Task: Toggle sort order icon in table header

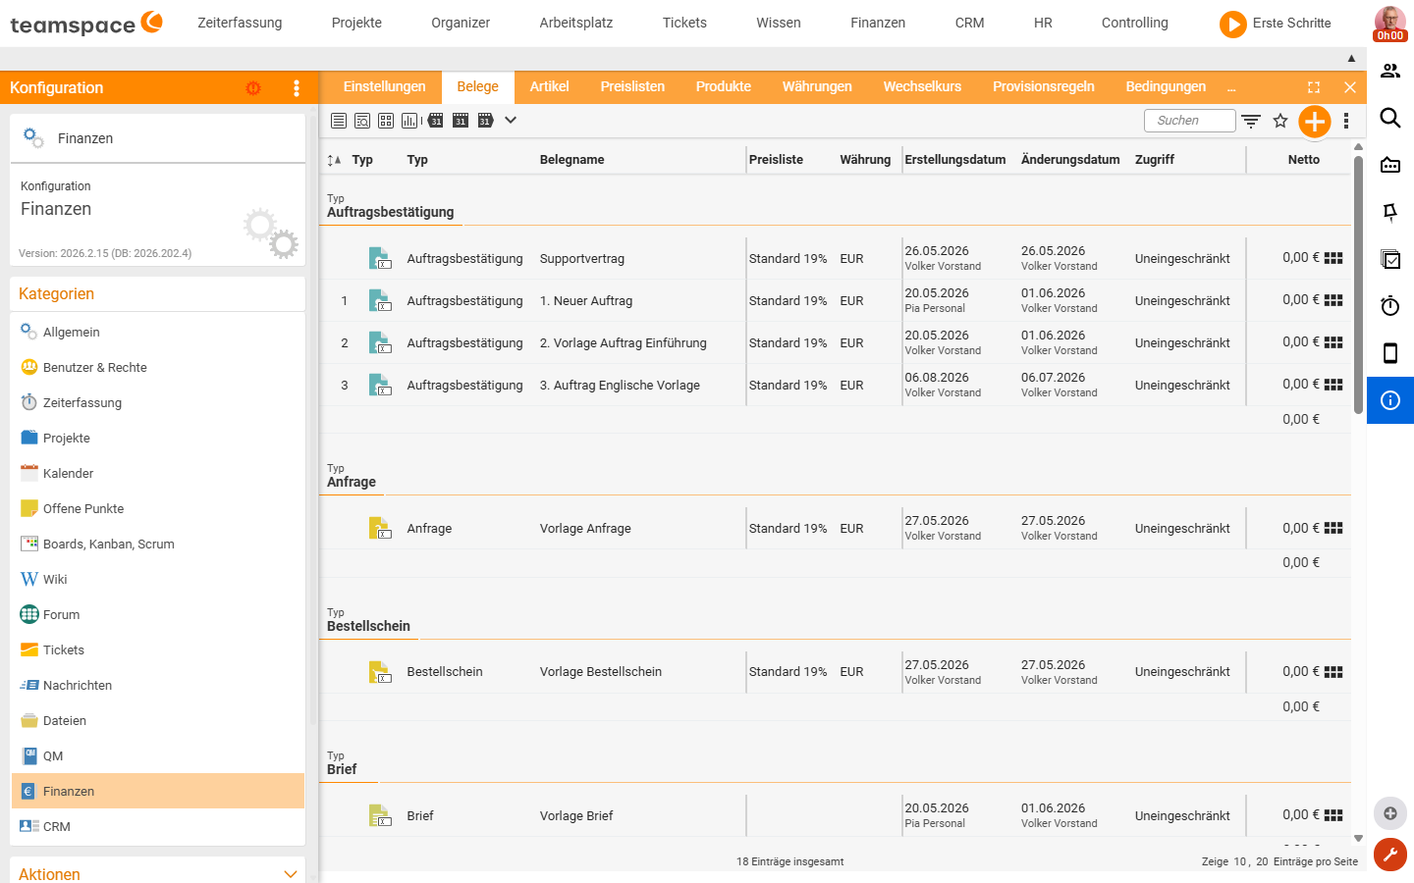Action: [x=334, y=160]
